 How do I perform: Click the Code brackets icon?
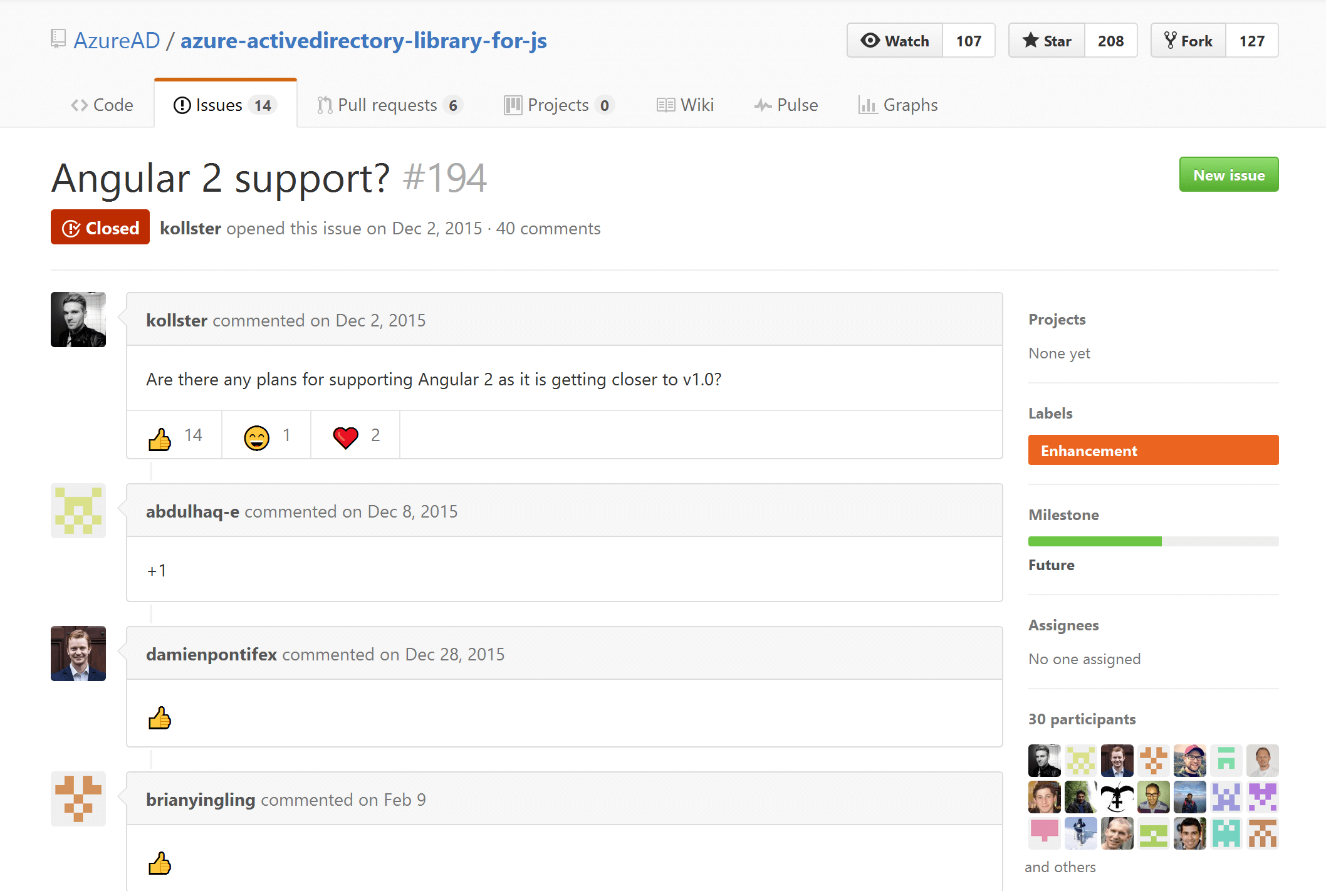click(x=79, y=105)
